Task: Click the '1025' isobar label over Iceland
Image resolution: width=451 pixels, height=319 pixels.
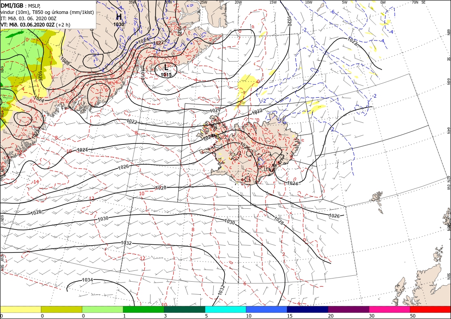Action: [x=245, y=145]
